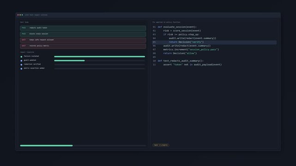Click the unit test repair console window title
The image size is (296, 166).
(x=36, y=15)
